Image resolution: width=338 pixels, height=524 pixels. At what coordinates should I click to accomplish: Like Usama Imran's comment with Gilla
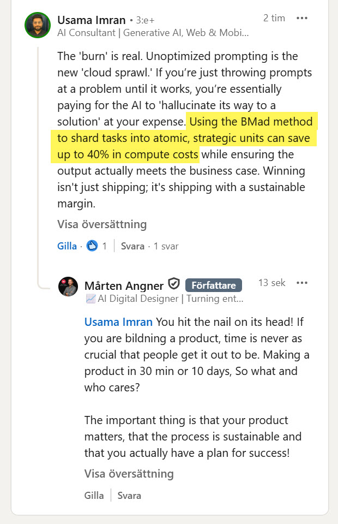[67, 246]
